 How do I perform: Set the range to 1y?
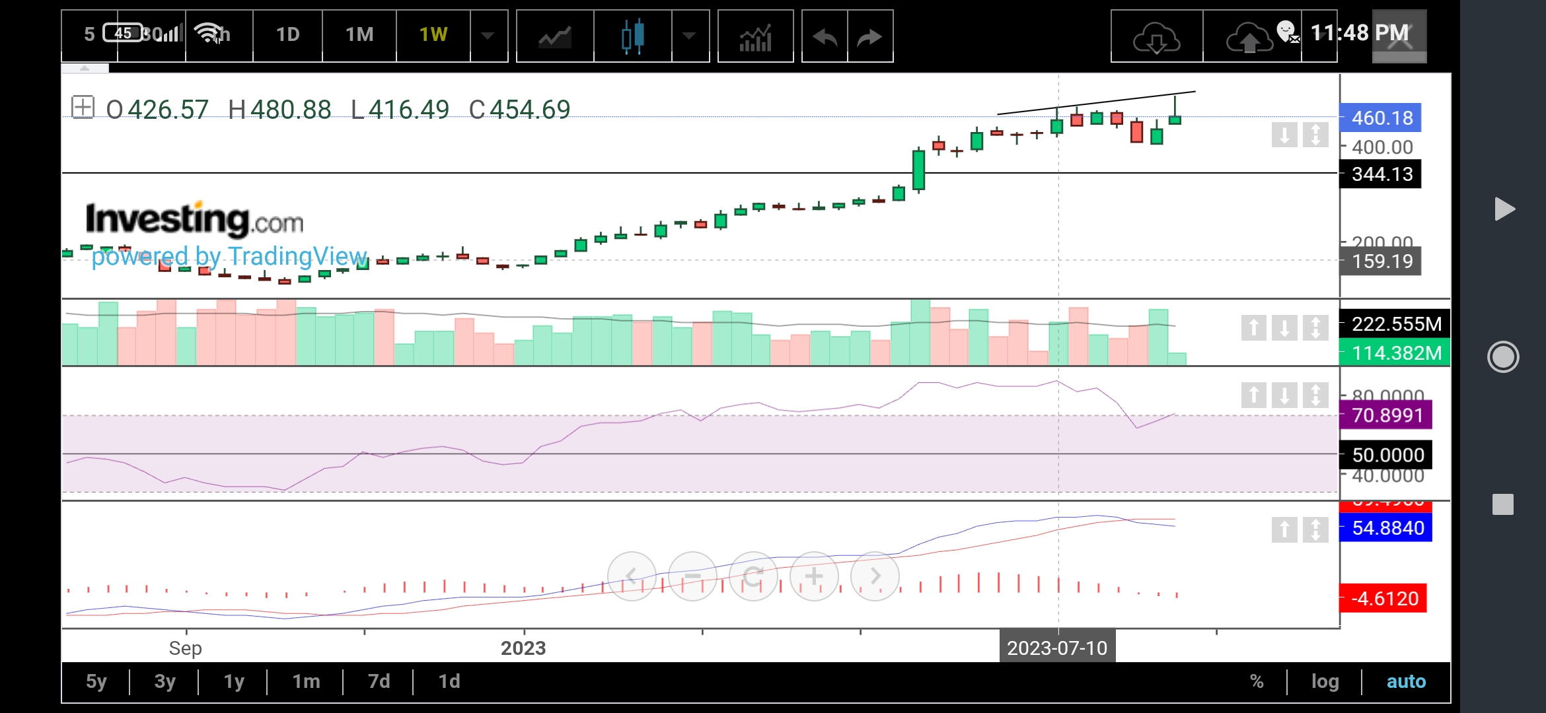[x=233, y=681]
